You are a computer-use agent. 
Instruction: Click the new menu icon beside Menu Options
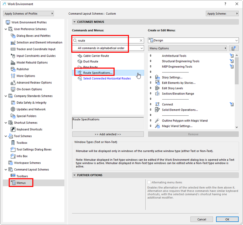pyautogui.click(x=234, y=48)
